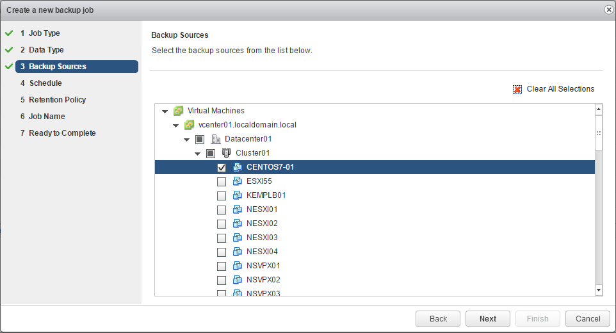Click the scrollbar down arrow in VM list
The height and width of the screenshot is (333, 616).
(599, 290)
